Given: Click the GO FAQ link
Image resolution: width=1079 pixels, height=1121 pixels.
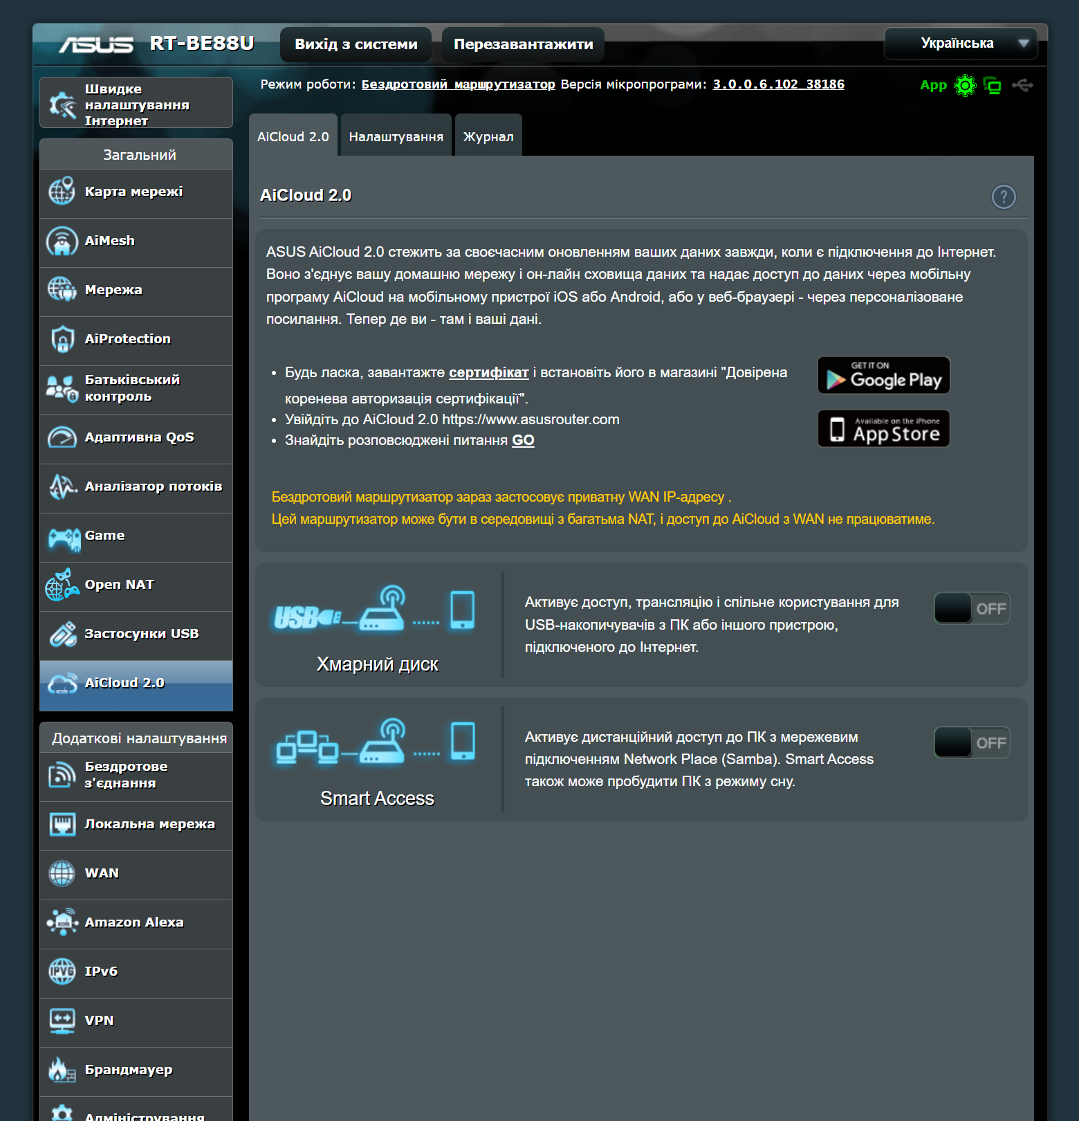Looking at the screenshot, I should [x=523, y=440].
